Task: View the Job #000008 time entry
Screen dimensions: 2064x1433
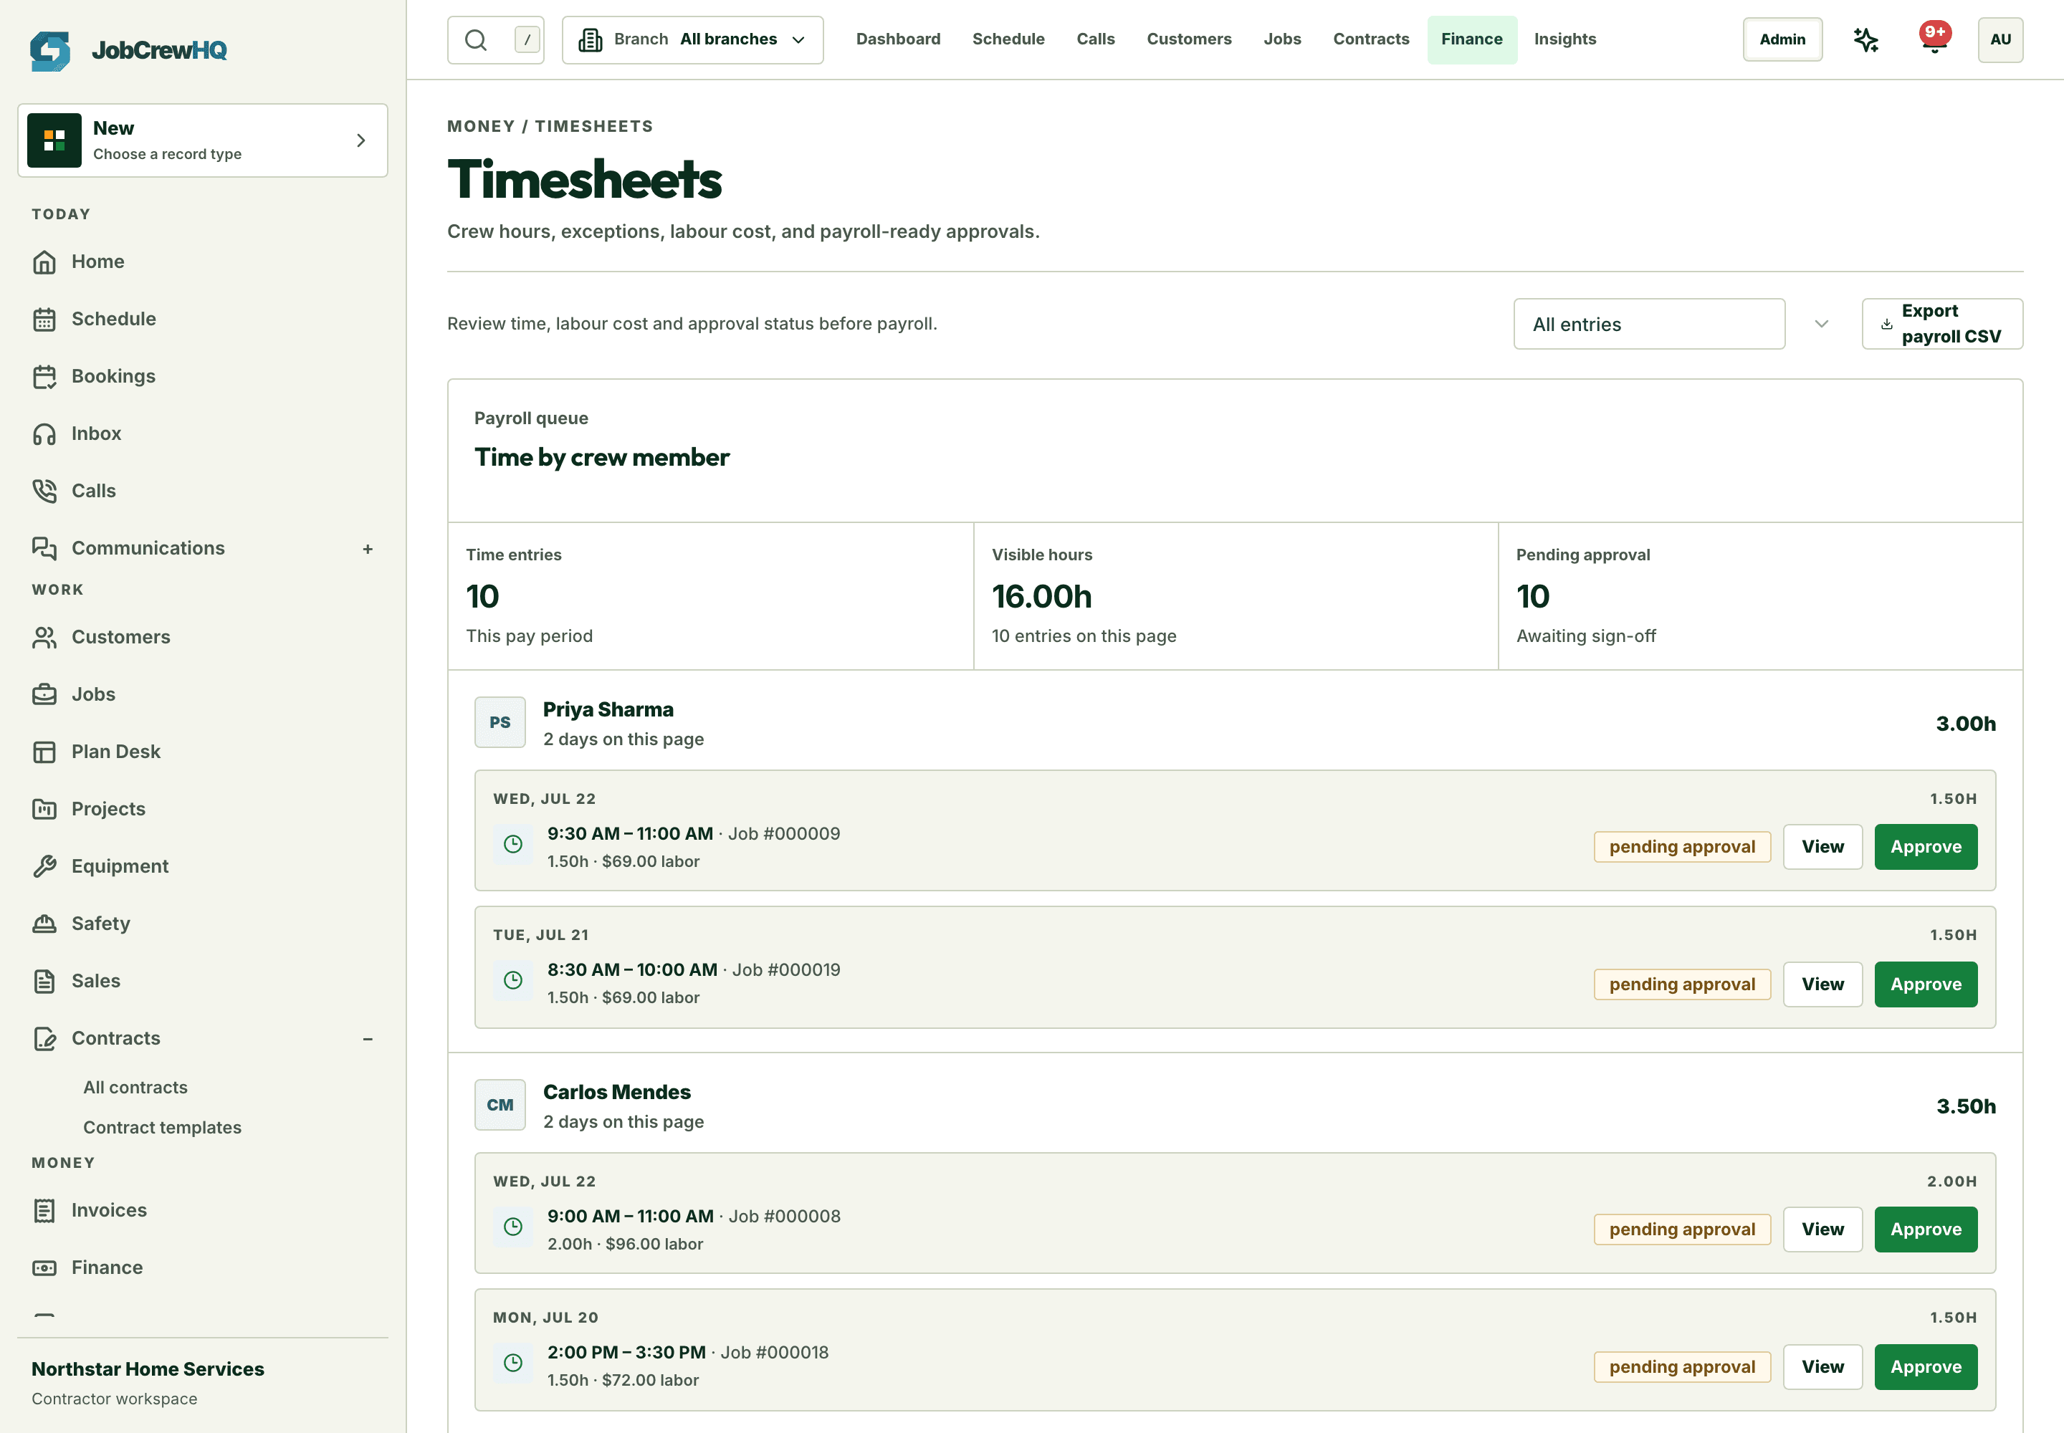Action: coord(1822,1230)
